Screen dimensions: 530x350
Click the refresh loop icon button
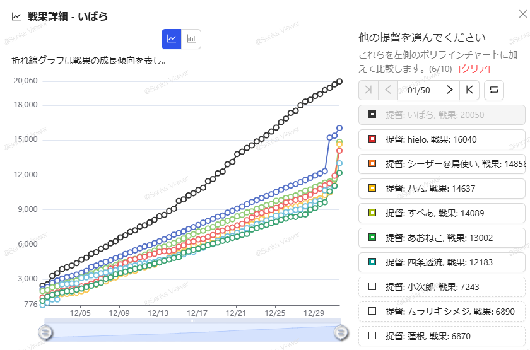click(x=494, y=90)
